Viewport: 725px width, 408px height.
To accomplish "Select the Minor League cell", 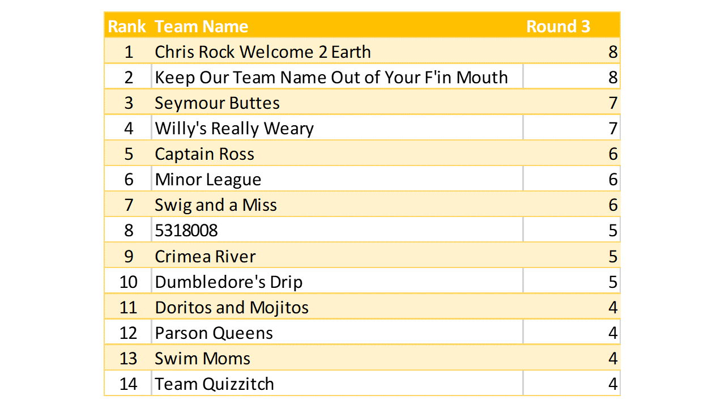I will [x=208, y=180].
